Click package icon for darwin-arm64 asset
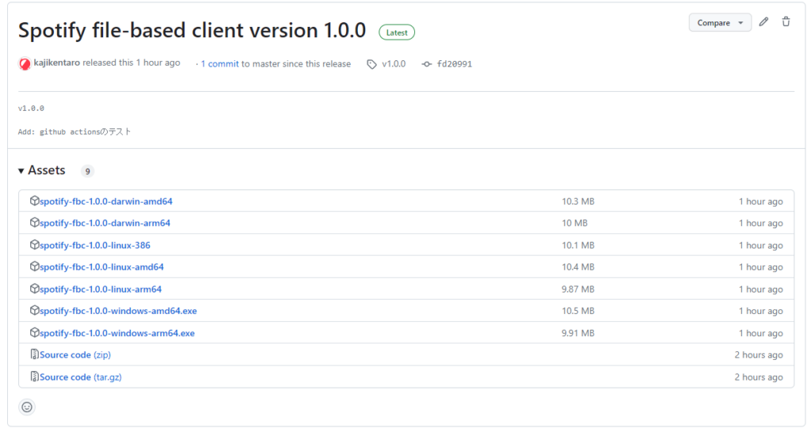The height and width of the screenshot is (432, 811). (x=34, y=222)
